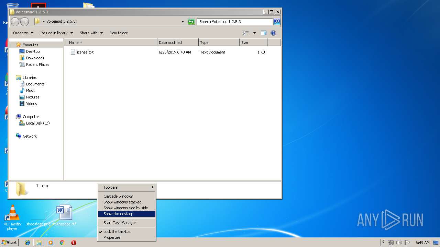This screenshot has height=247, width=440.
Task: Click the 6:49 AM taskbar clock
Action: pos(422,243)
